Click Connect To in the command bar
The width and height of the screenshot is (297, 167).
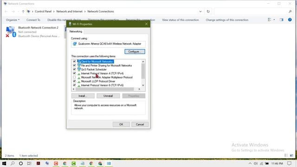(x=33, y=20)
